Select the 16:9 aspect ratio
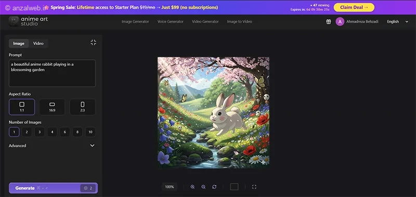Screen dimensions: 416x197 coord(53,107)
